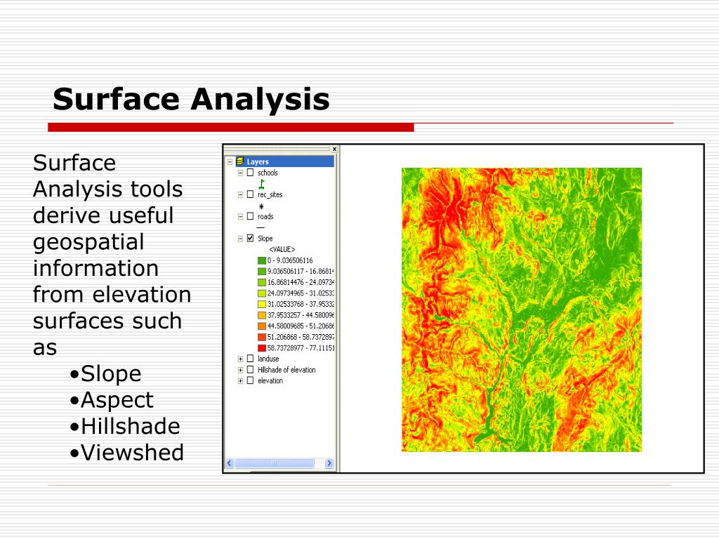Click the 51.206868 - 58.737 swatch
The height and width of the screenshot is (539, 719).
pos(262,338)
